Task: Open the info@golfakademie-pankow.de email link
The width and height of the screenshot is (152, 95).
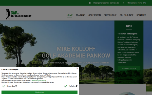Action: tap(106, 3)
